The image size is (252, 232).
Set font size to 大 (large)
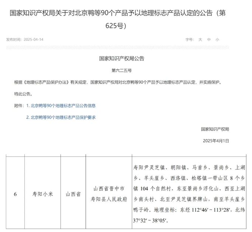click(x=200, y=39)
